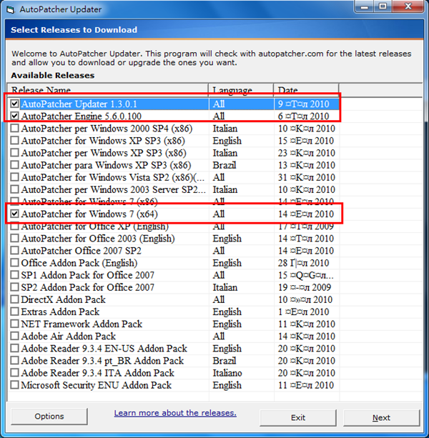Check AutoPatcher for Windows XP SP3 English checkbox
Viewport: 429px width, 438px height.
[x=14, y=141]
